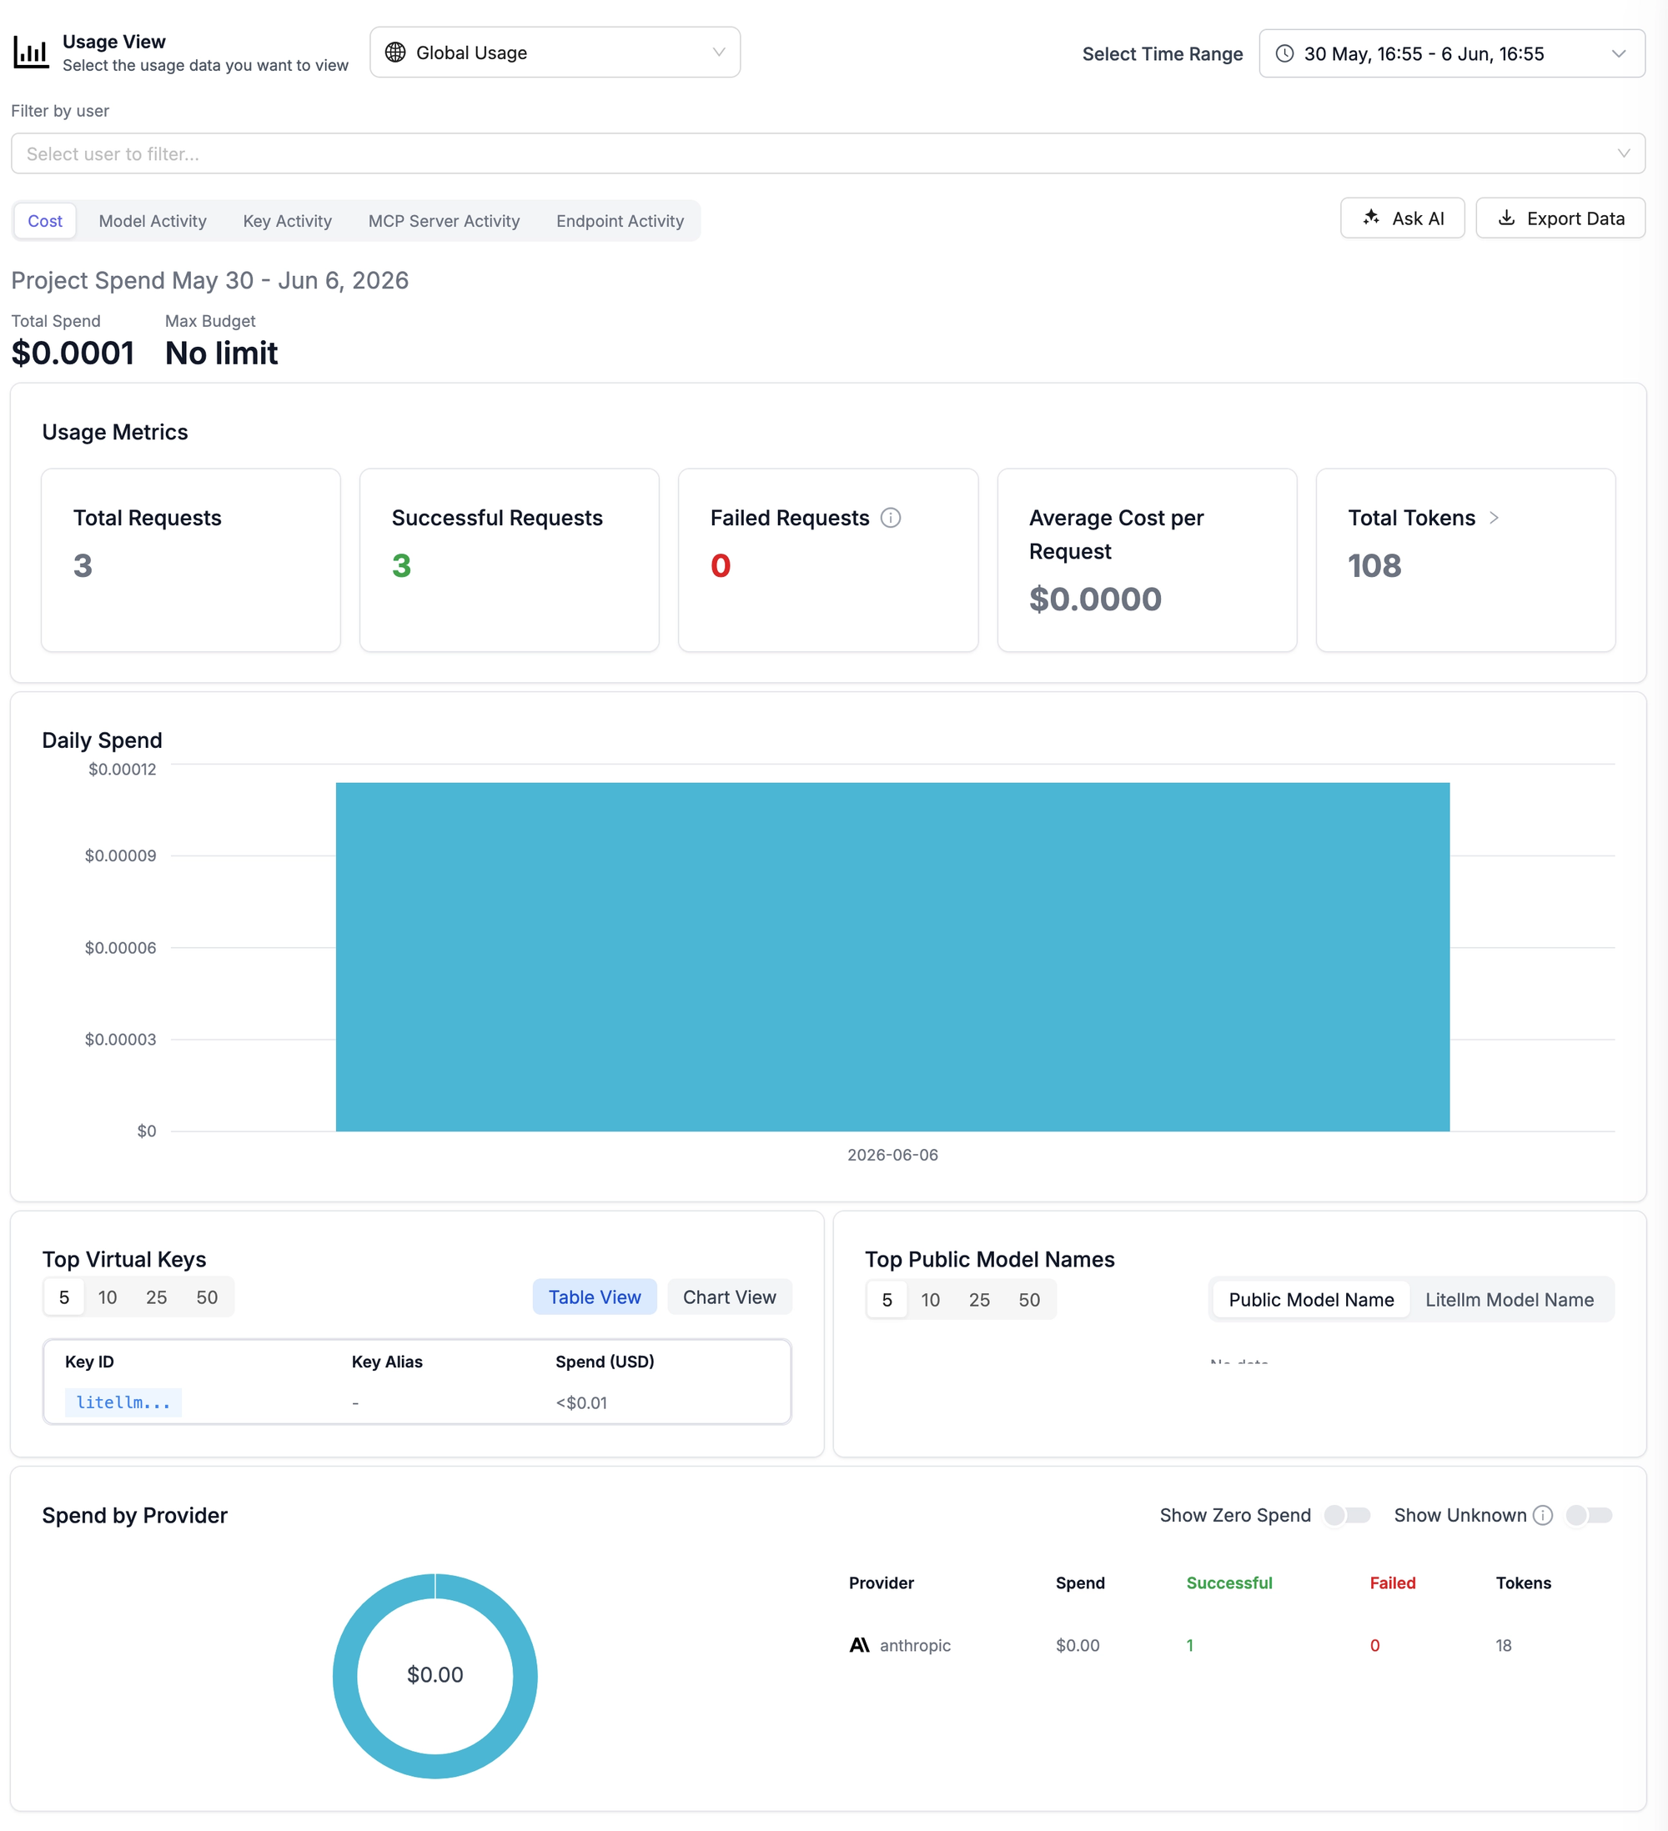Open the Global Usage dropdown
This screenshot has width=1668, height=1831.
(x=555, y=53)
